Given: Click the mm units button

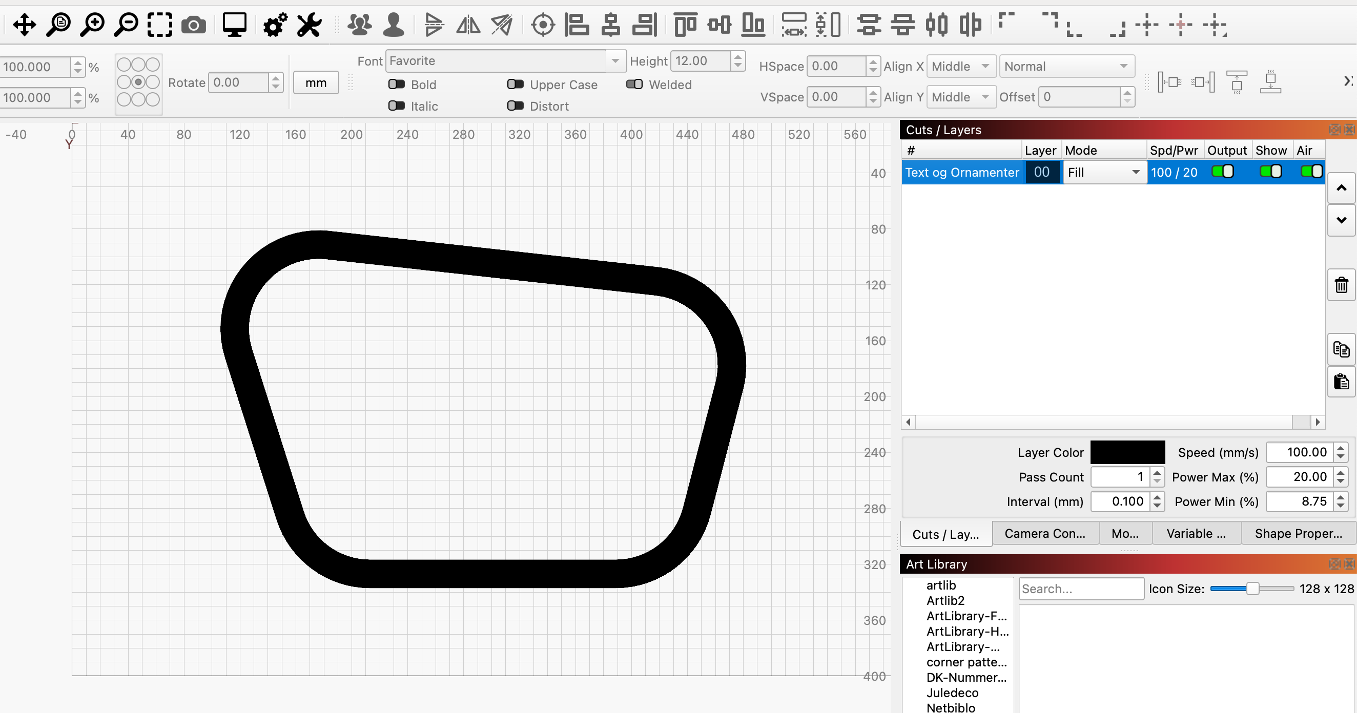Looking at the screenshot, I should point(316,82).
